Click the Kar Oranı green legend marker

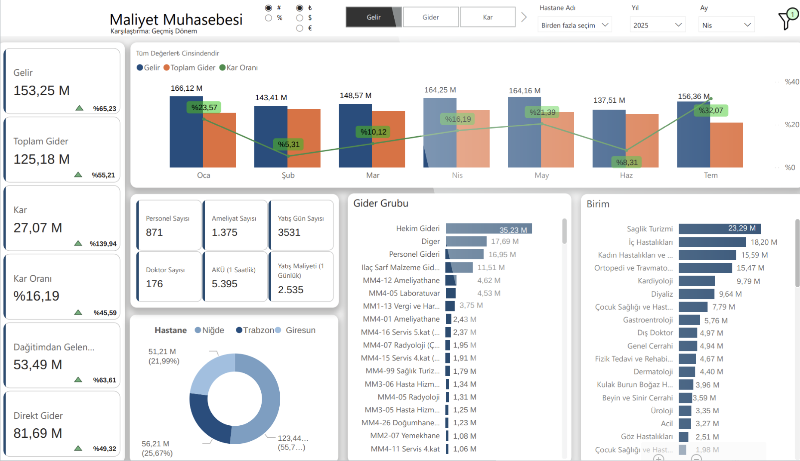click(222, 68)
